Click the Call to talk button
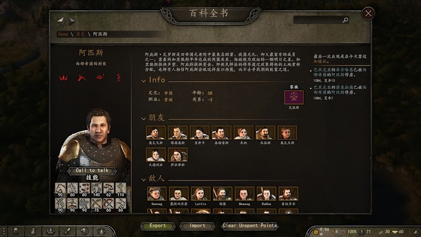 pyautogui.click(x=92, y=170)
